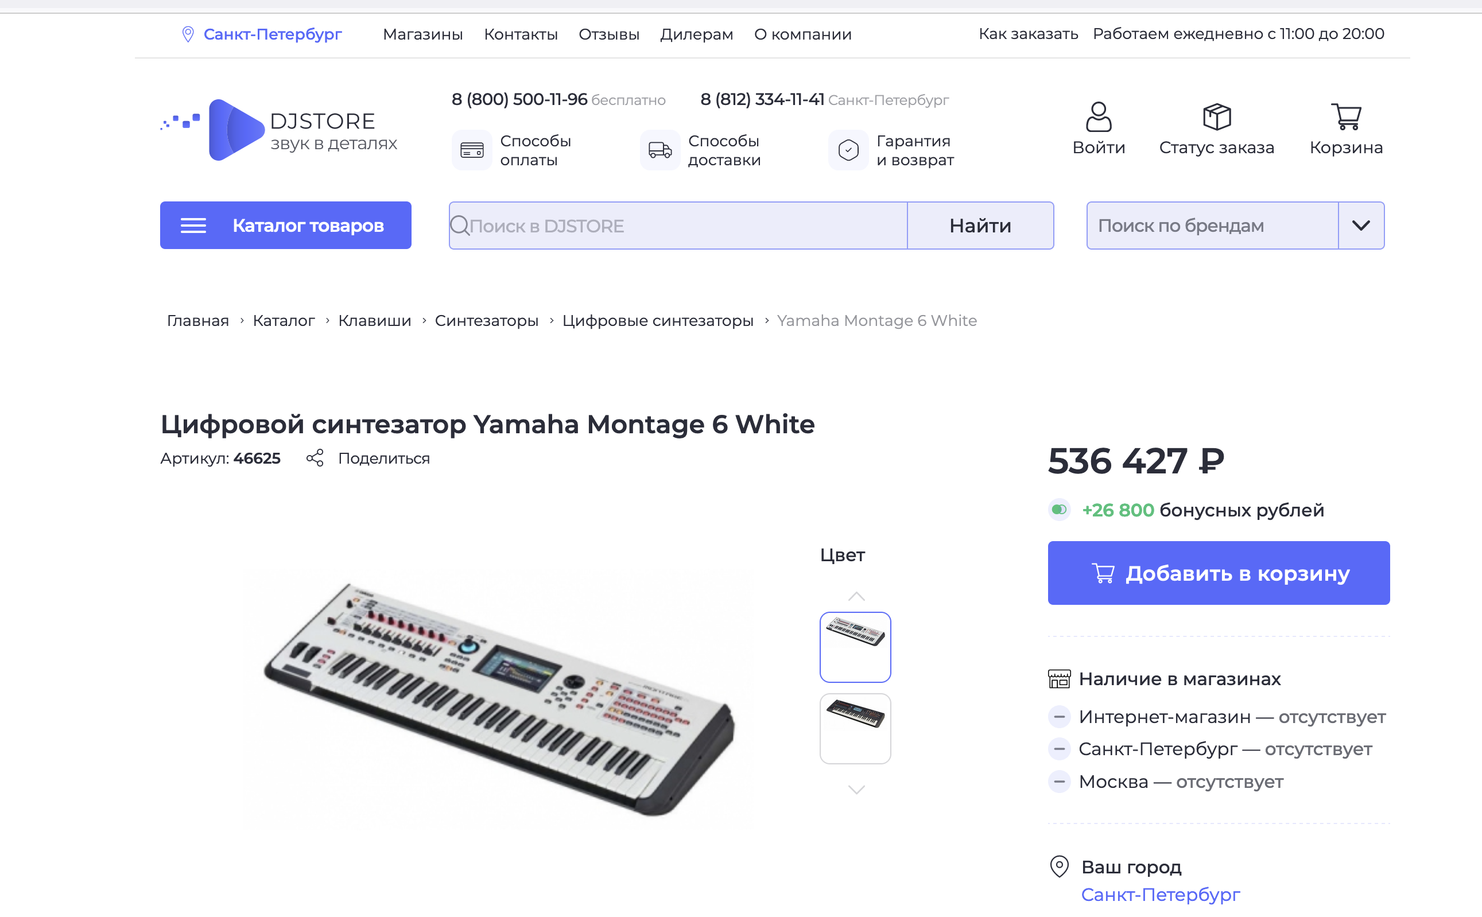Select the white color variant thumbnail
Image resolution: width=1482 pixels, height=917 pixels.
coord(855,647)
